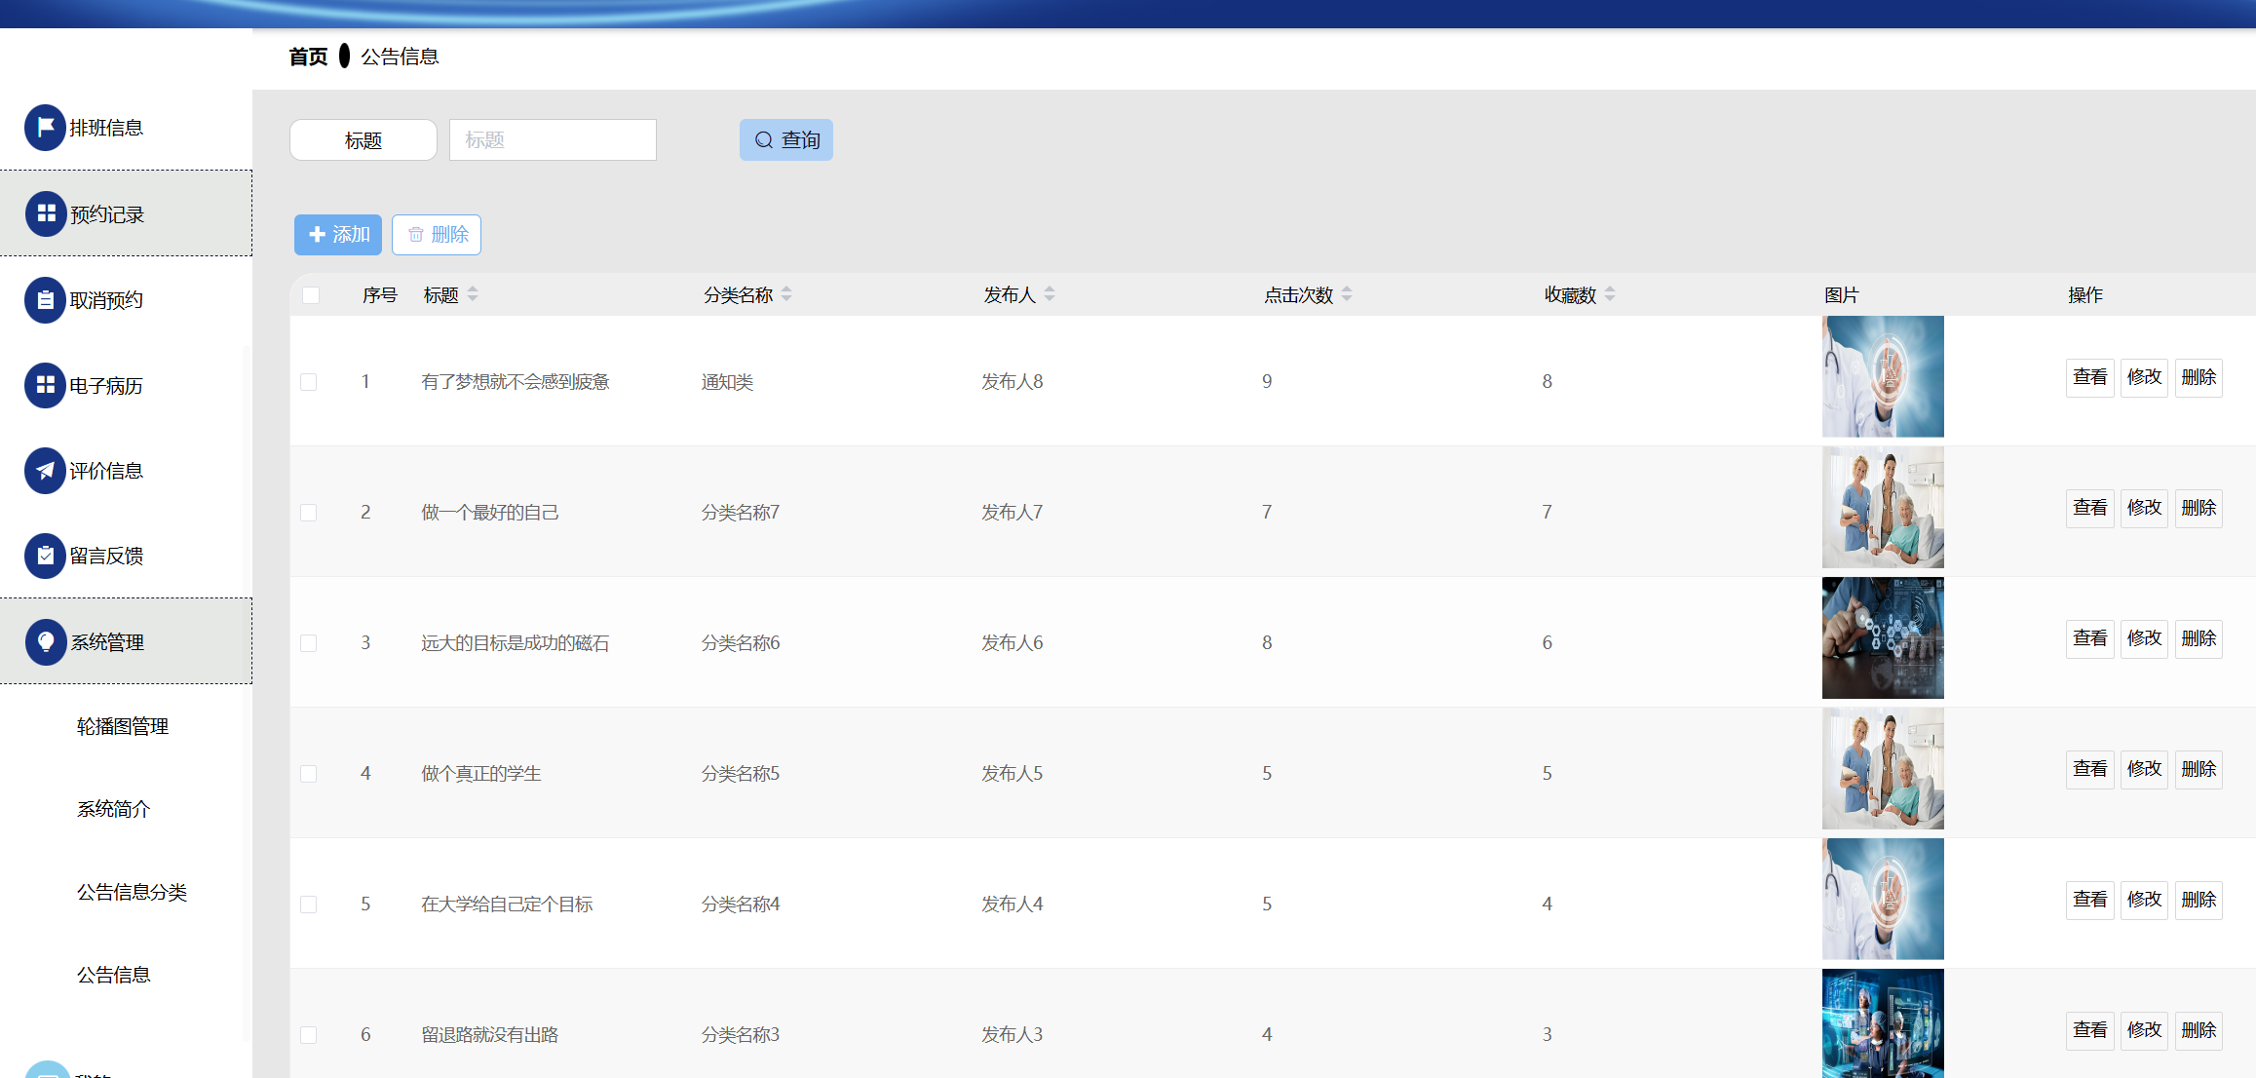This screenshot has width=2256, height=1078.
Task: Click the grid icon beside 预约记录
Action: click(45, 213)
